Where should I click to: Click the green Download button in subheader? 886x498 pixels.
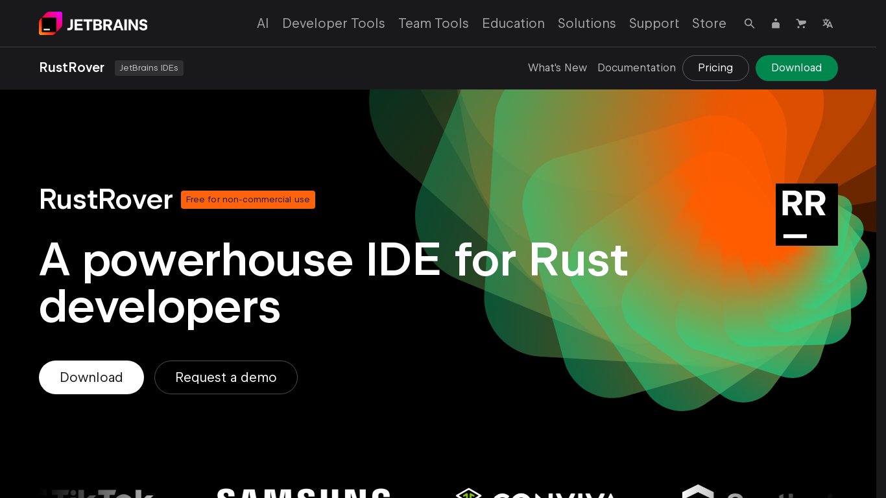click(796, 68)
